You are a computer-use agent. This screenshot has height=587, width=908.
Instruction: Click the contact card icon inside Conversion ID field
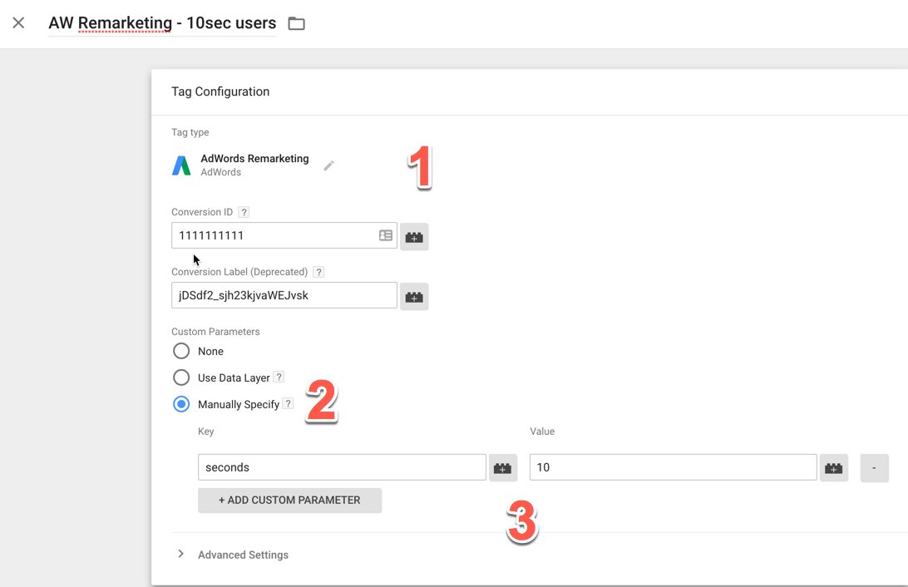pyautogui.click(x=386, y=235)
